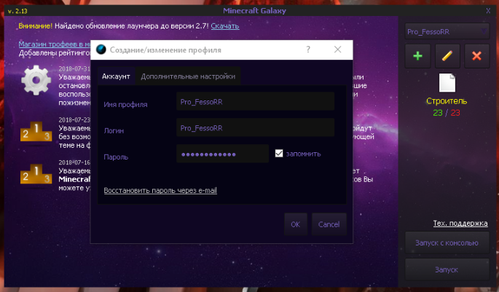Click the podium icon beside 2018-07-16 news
Viewport: 499px width, 292px height.
click(36, 174)
